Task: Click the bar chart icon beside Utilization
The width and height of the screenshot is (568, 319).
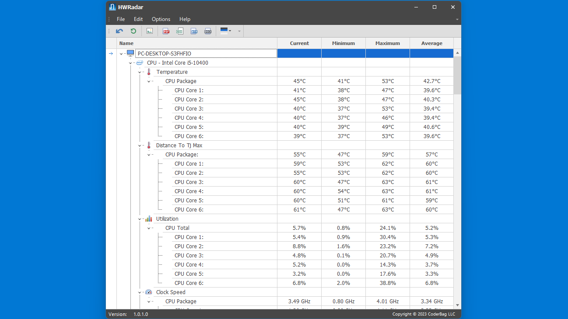Action: click(149, 218)
